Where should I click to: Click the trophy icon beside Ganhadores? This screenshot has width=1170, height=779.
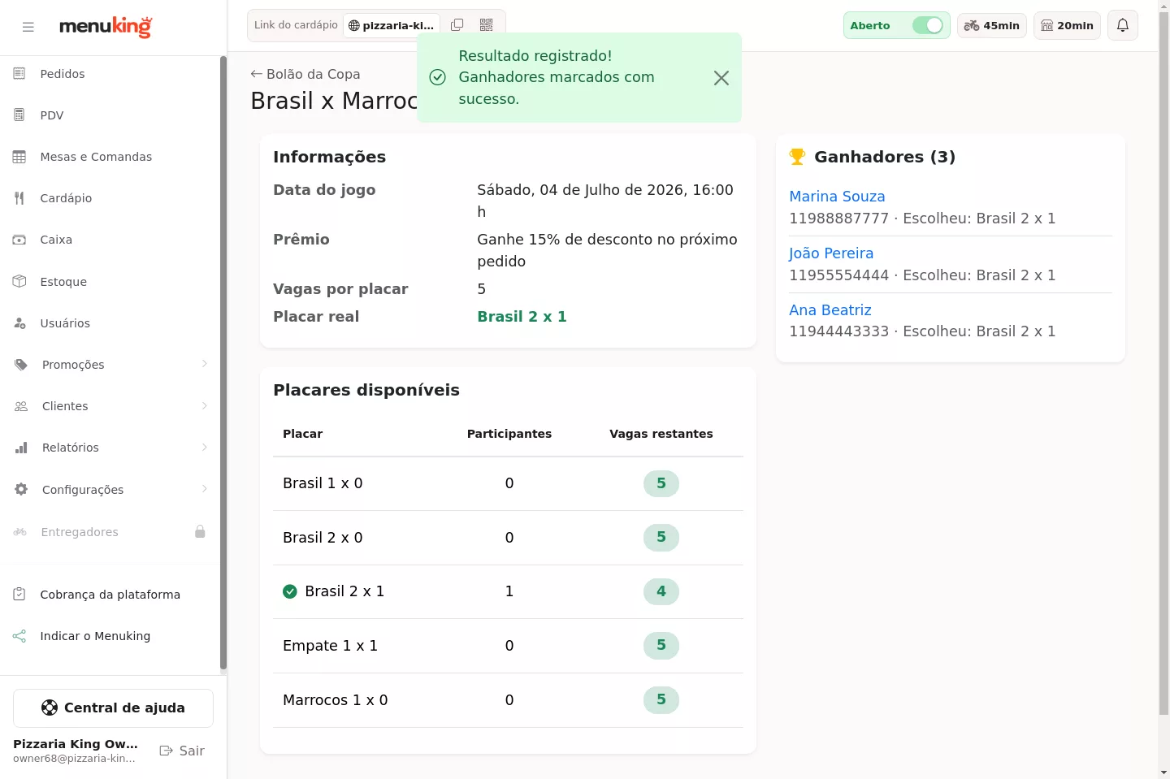pos(797,156)
